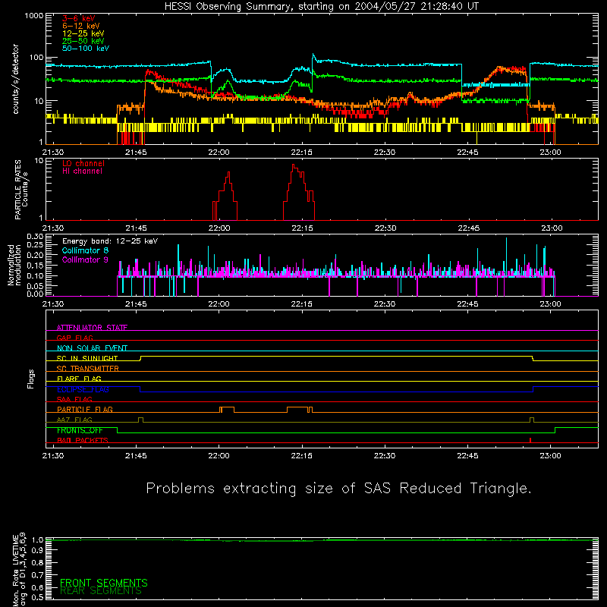Click the NON SOLAR EVENT flag label
607x607 pixels.
point(92,348)
